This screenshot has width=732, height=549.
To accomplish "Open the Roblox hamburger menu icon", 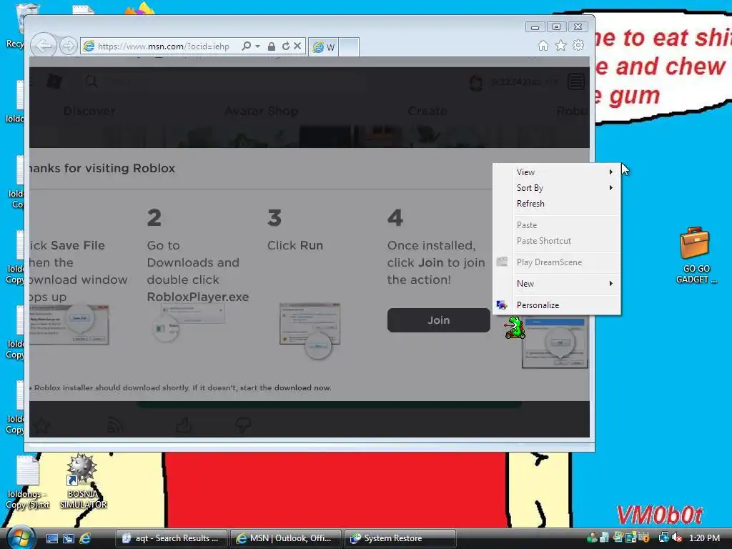I will (576, 82).
